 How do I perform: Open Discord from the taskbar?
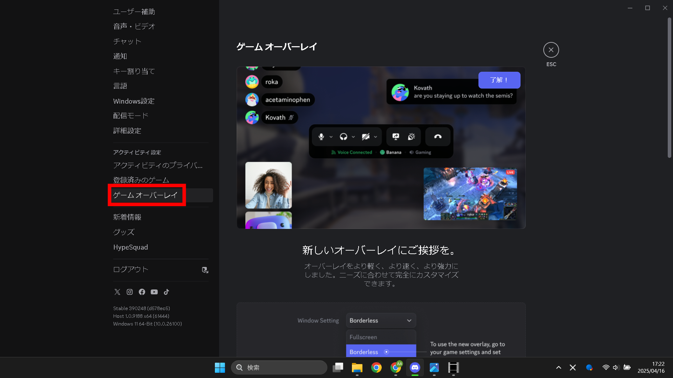(x=415, y=367)
